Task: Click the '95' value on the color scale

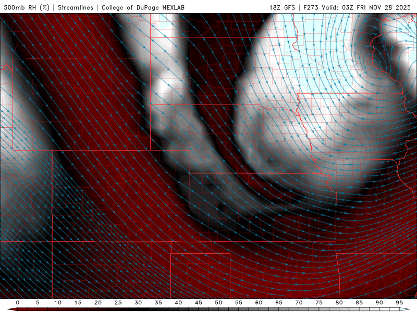Action: point(399,303)
